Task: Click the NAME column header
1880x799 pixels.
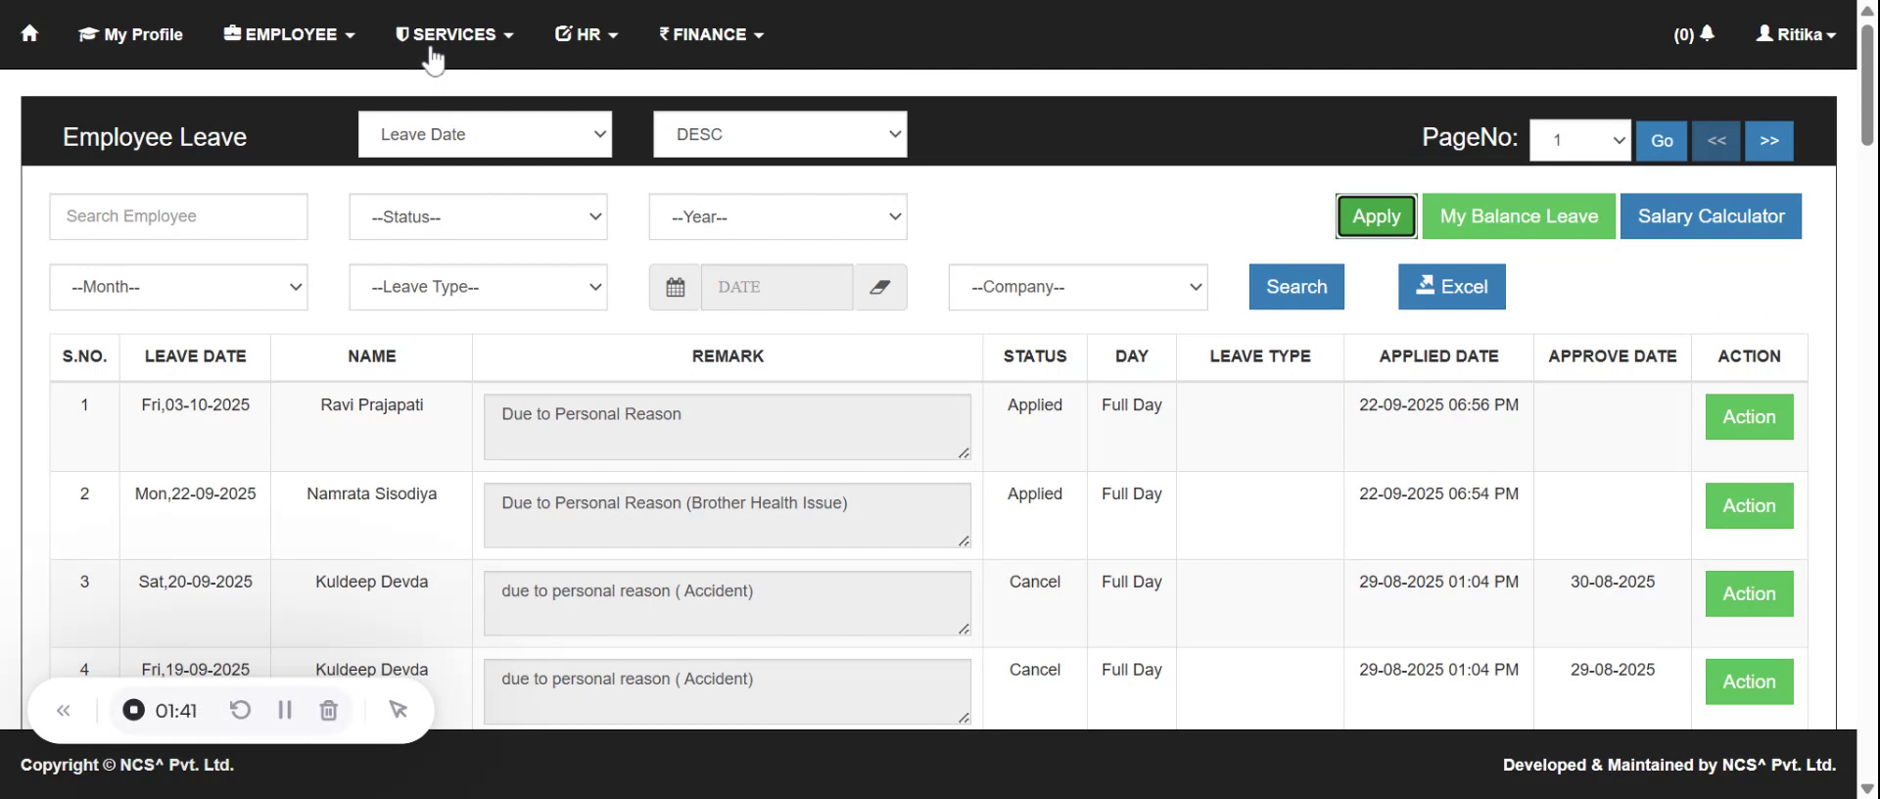Action: click(x=372, y=356)
